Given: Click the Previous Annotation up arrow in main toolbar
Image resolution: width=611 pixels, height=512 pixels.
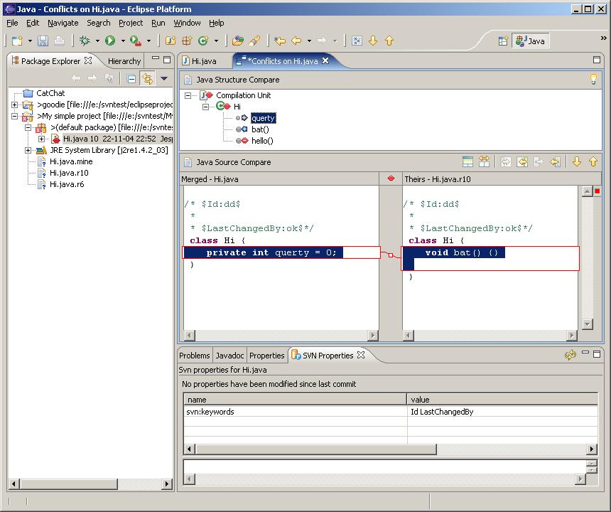Looking at the screenshot, I should click(389, 41).
